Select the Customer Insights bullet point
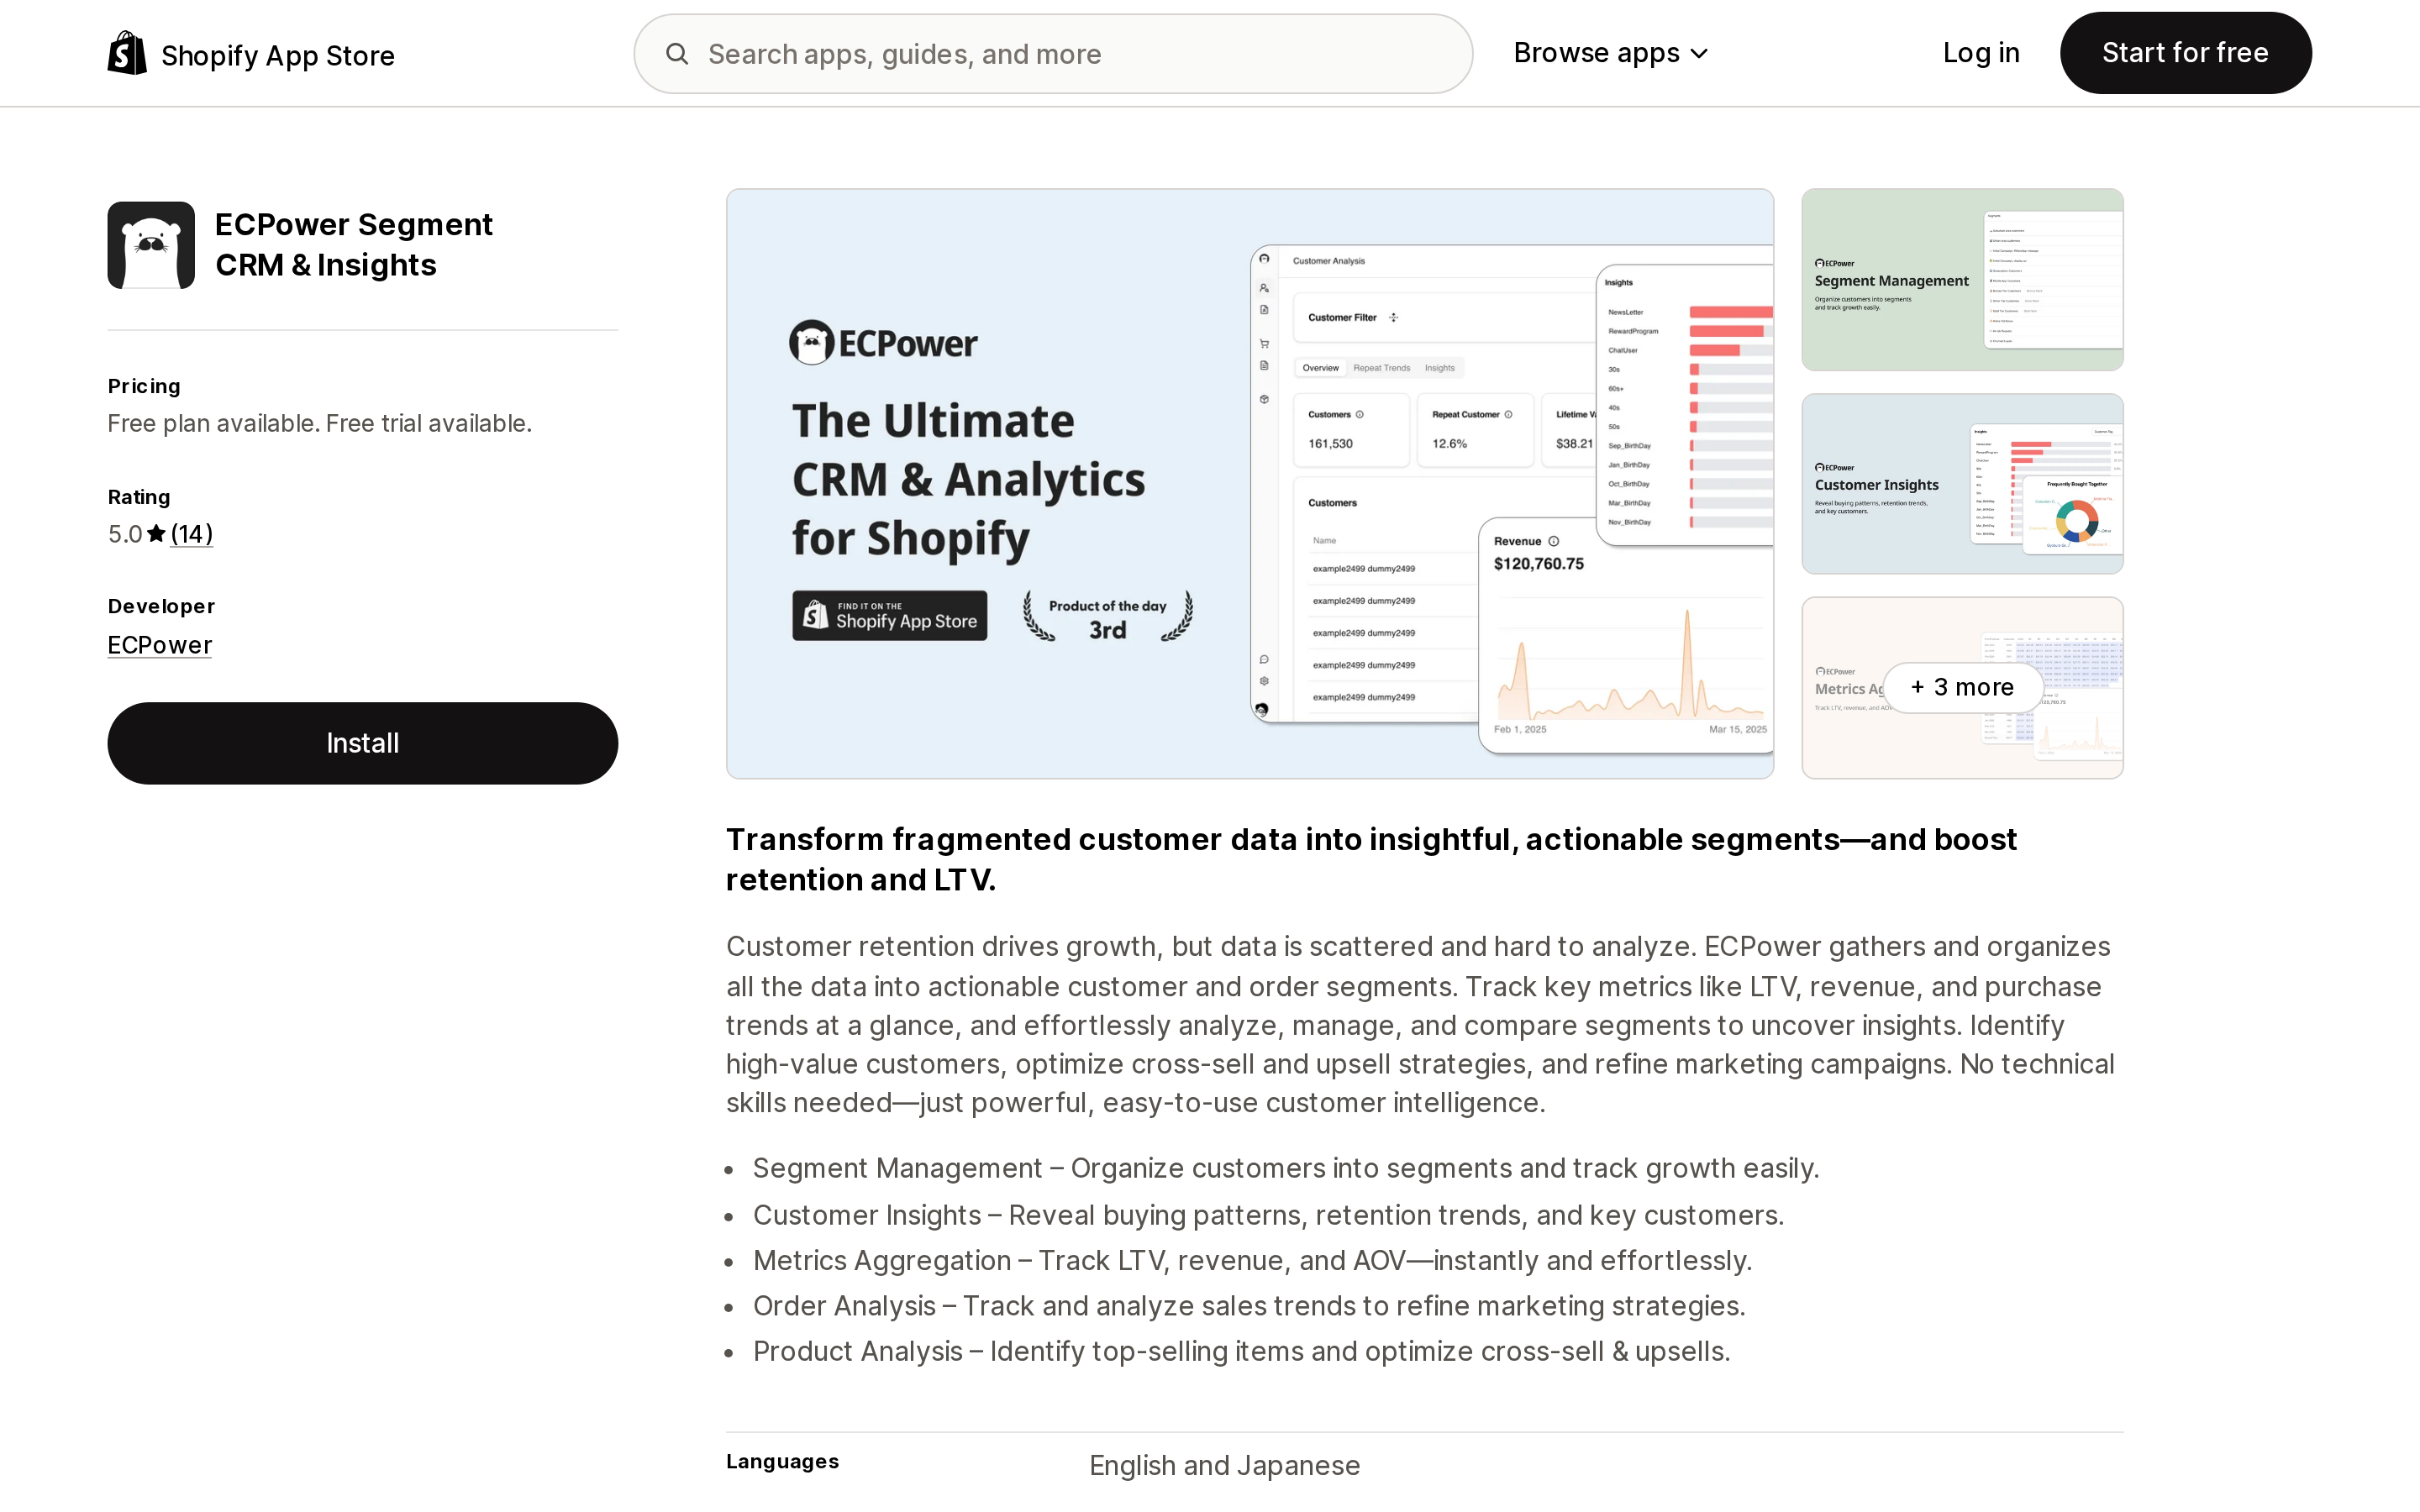This screenshot has height=1512, width=2420. 1268,1215
